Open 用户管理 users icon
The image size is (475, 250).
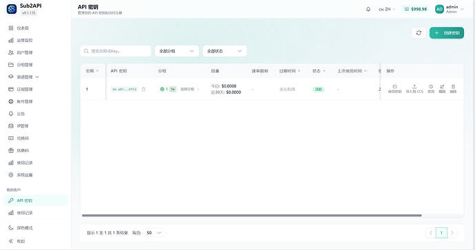11,52
